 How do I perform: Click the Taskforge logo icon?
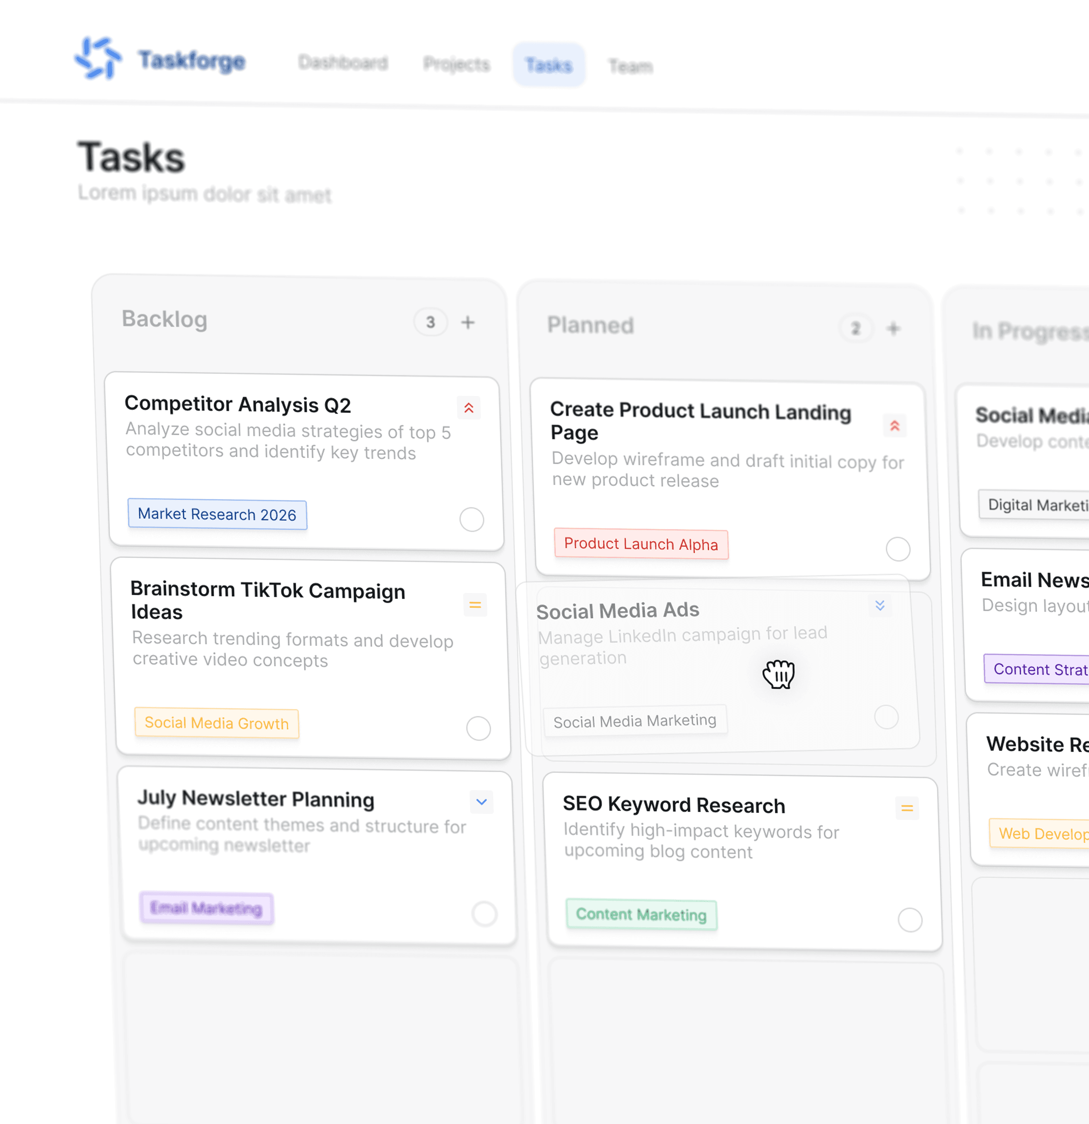coord(98,58)
